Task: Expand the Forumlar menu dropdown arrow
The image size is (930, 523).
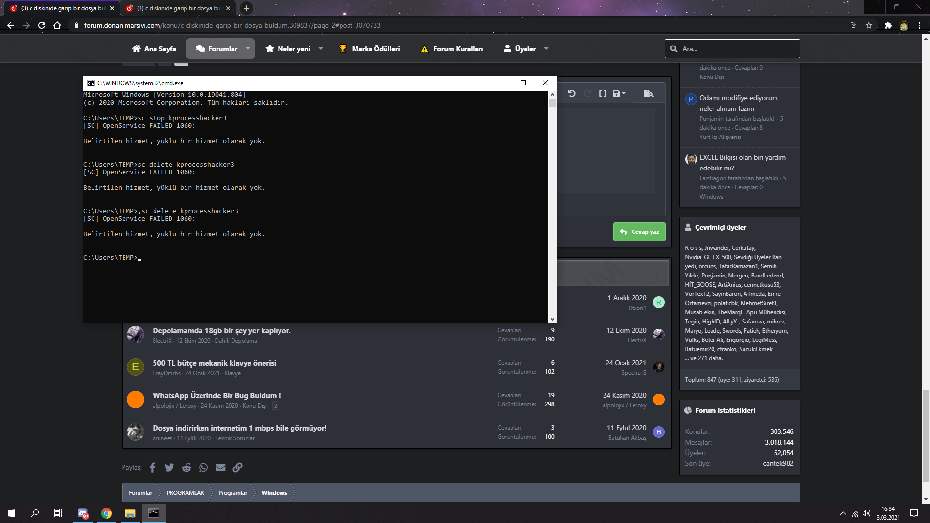Action: tap(248, 48)
